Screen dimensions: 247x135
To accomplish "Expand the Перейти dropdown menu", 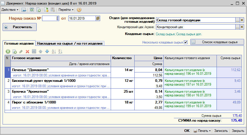I will tap(66, 10).
